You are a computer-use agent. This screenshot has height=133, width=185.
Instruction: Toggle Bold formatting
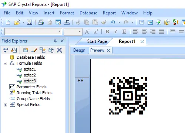pos(107,32)
